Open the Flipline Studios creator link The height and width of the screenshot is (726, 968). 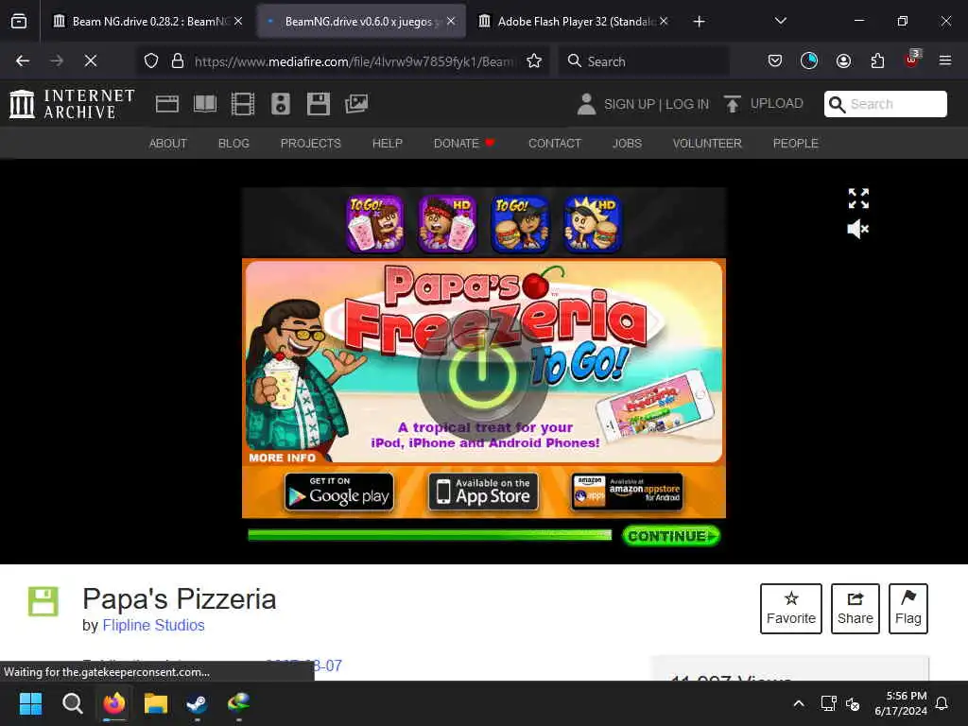(x=153, y=625)
